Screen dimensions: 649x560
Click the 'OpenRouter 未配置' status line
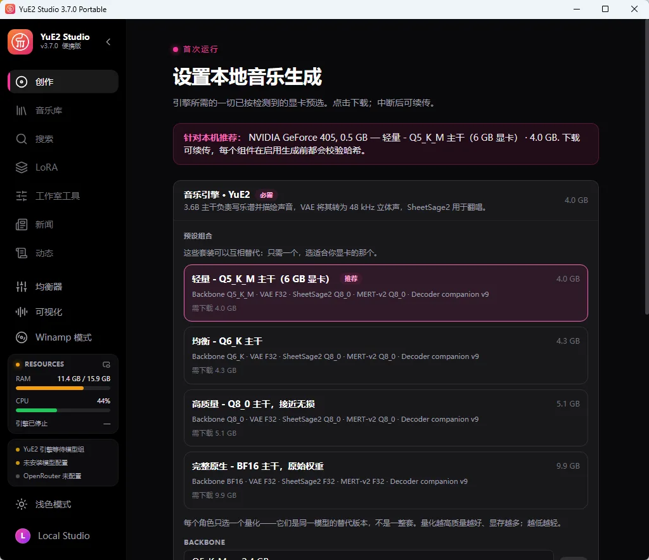tap(52, 476)
